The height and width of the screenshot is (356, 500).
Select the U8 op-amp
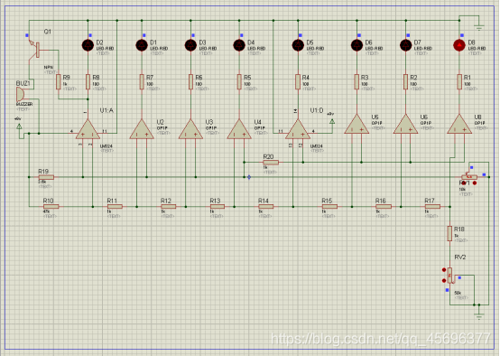[459, 125]
